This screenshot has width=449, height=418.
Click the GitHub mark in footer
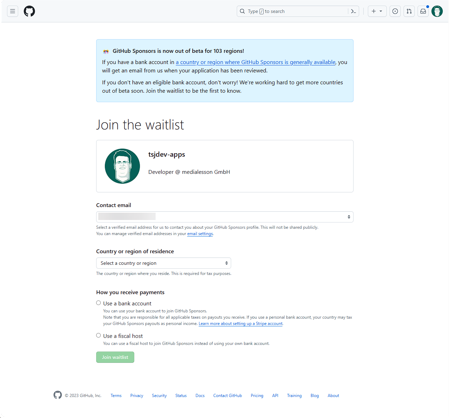click(58, 395)
